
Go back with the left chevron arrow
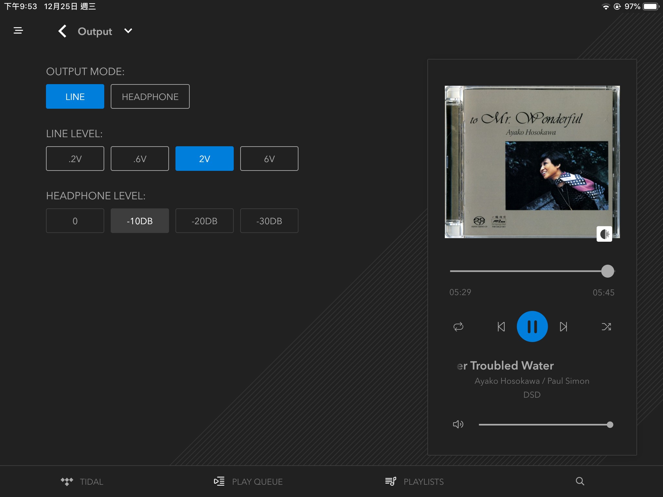coord(62,31)
